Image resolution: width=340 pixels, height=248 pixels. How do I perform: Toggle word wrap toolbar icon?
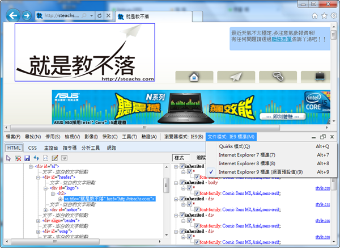pos(64,158)
